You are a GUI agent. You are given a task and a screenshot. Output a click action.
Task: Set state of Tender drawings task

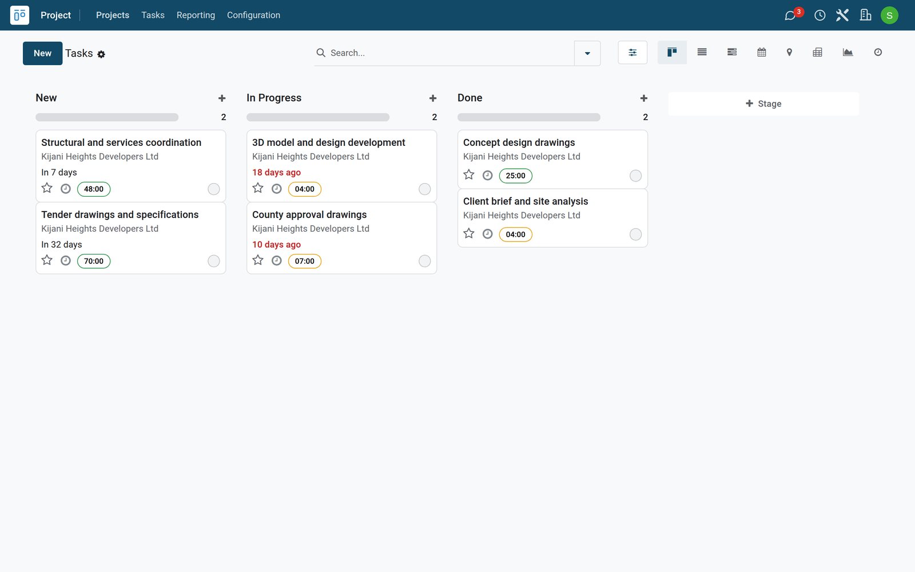click(214, 261)
